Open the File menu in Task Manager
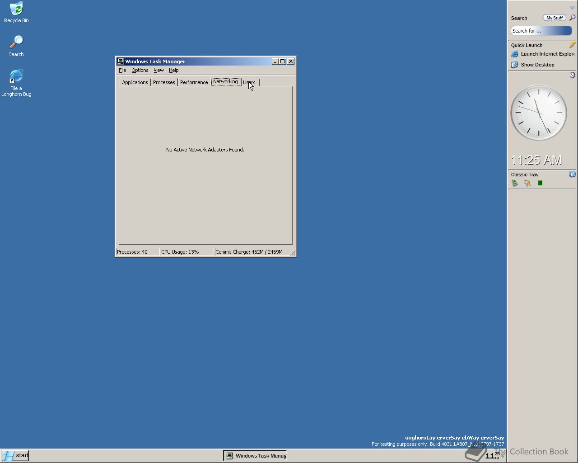 122,70
